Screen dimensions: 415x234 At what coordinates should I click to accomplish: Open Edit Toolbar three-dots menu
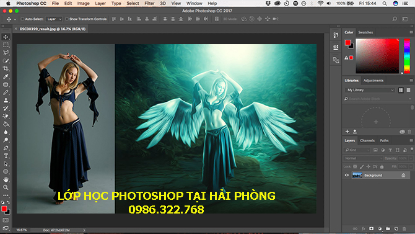point(6,196)
